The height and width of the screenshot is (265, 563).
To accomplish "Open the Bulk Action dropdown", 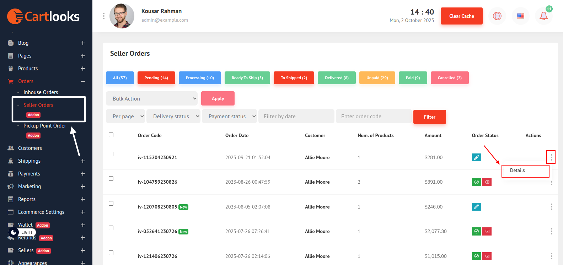I will (x=152, y=98).
